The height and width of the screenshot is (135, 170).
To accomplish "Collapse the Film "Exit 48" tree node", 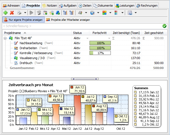I will coord(5,38).
